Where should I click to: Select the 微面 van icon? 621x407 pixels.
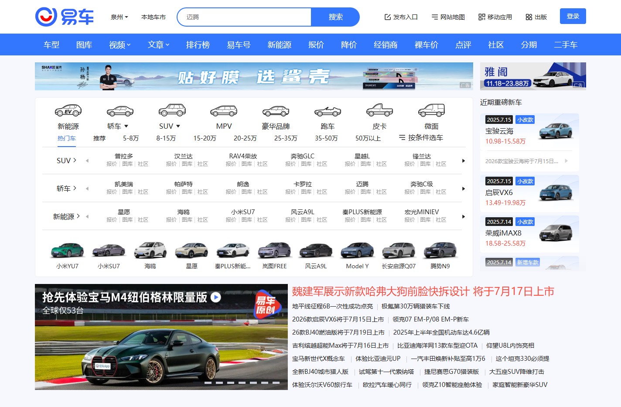coord(431,110)
